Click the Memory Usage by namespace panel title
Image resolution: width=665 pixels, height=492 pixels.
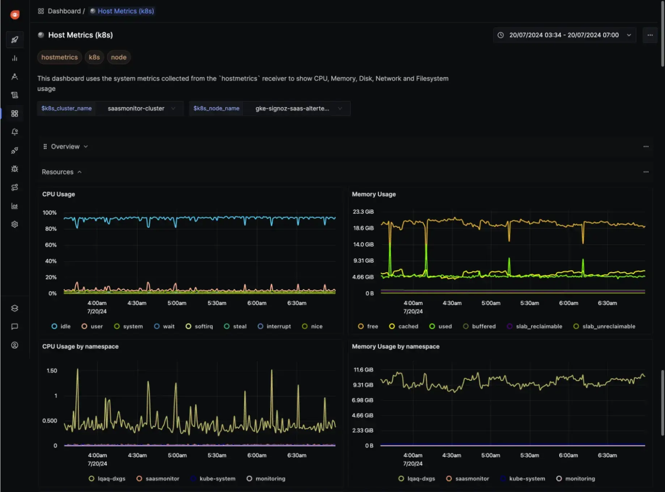(x=396, y=347)
